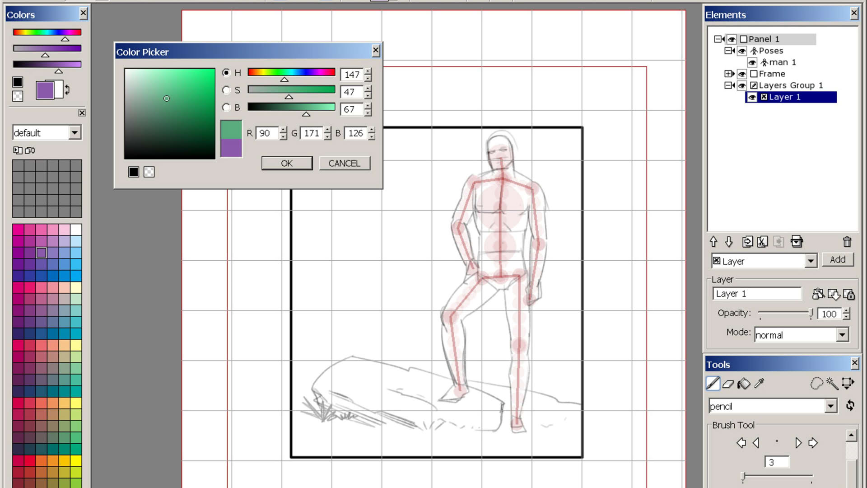Click the brush reset cycle icon beside pencil
This screenshot has width=867, height=488.
coord(850,405)
